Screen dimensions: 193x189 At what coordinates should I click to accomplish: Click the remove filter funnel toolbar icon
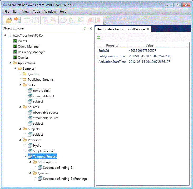pyautogui.click(x=45, y=20)
